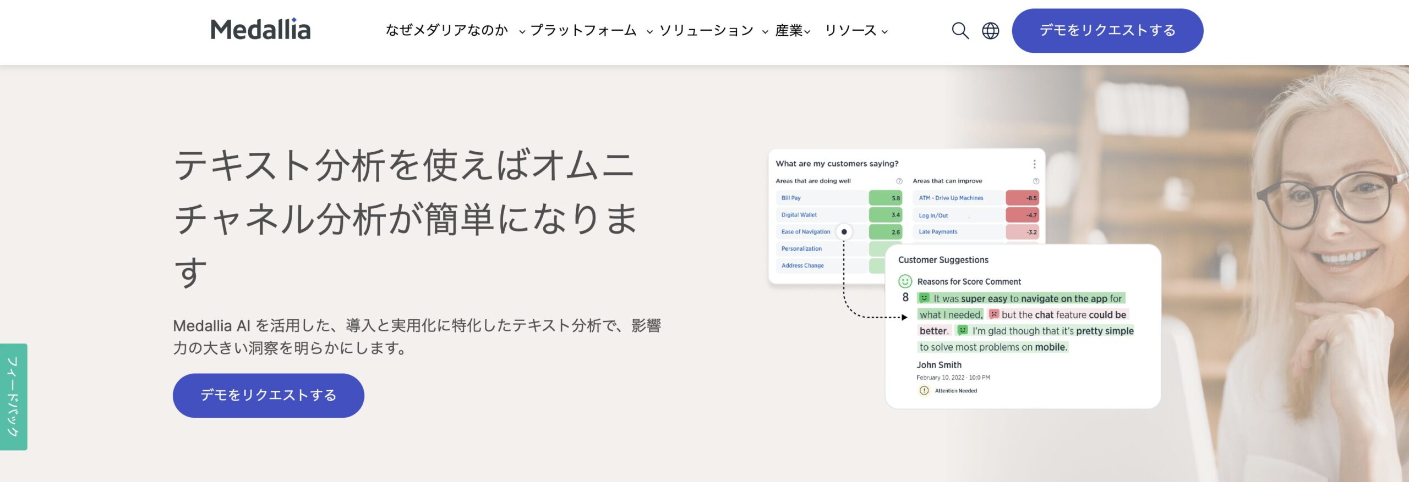Click header デモをリクエストする button
The width and height of the screenshot is (1409, 482).
tap(1107, 30)
